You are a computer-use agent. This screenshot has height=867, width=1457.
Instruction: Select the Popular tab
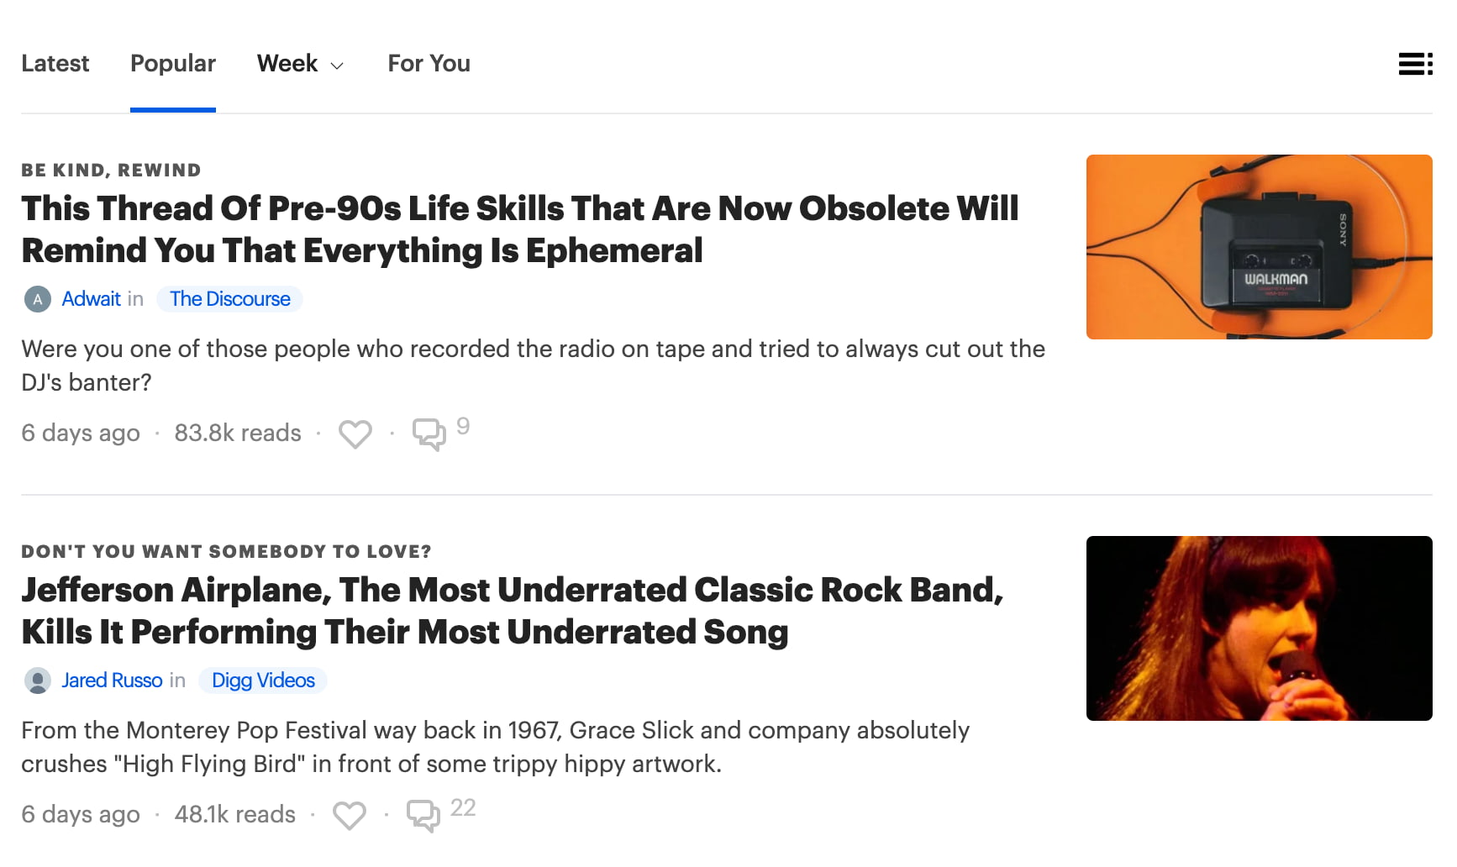coord(173,64)
